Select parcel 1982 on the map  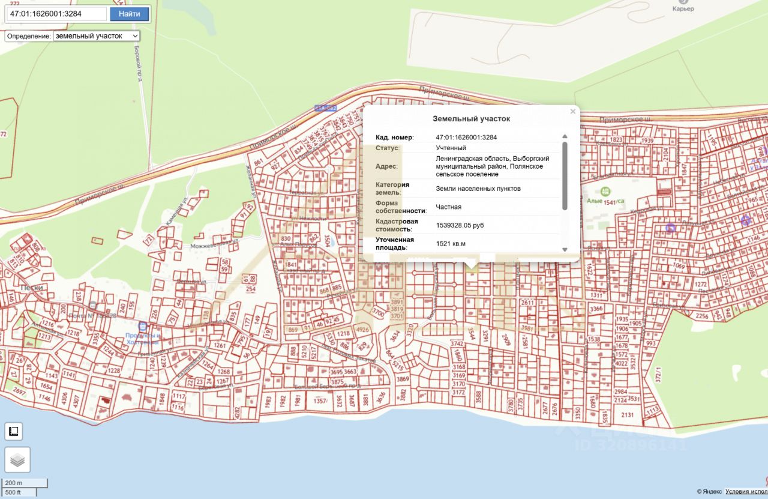tap(284, 403)
